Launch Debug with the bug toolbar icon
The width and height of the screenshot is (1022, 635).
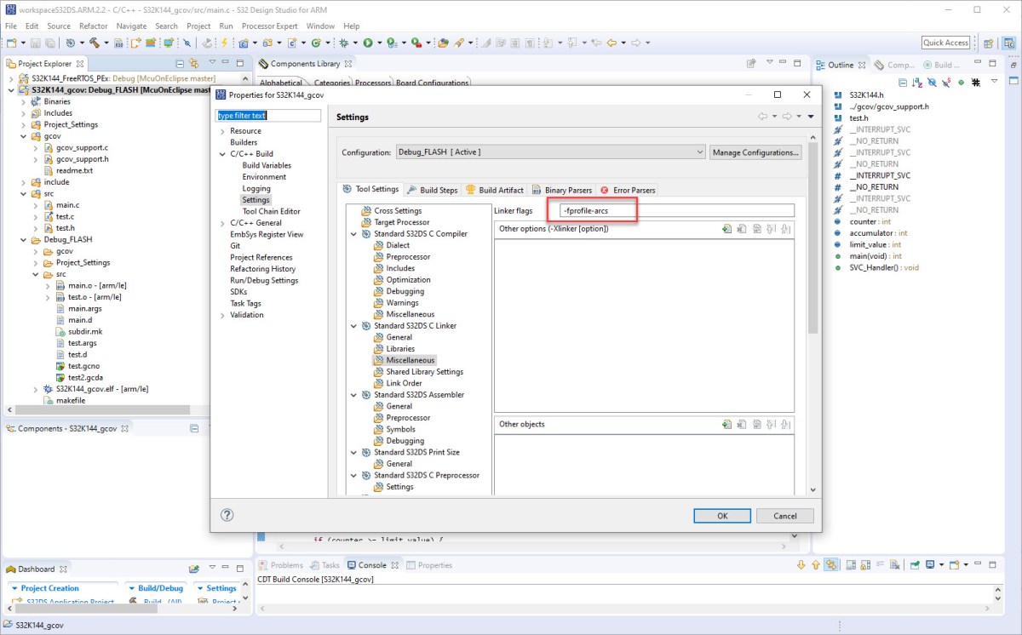344,43
